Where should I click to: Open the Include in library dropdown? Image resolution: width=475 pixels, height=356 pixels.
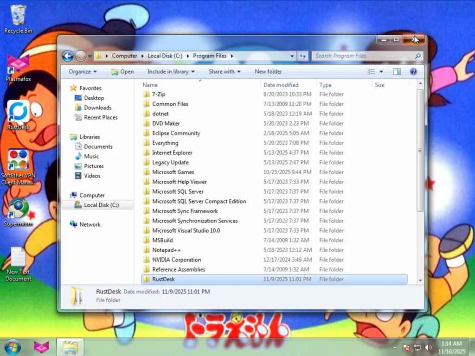(x=171, y=72)
